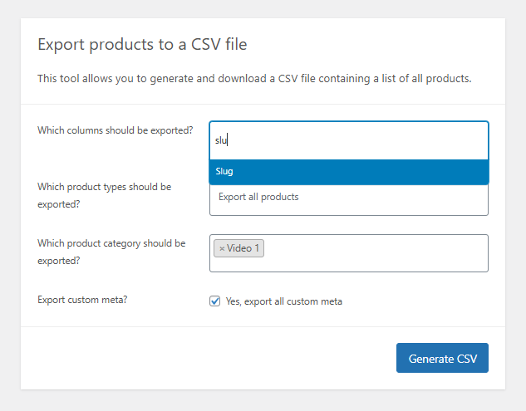Click the gray page background outside the panel
This screenshot has width=526, height=411.
click(x=10, y=208)
